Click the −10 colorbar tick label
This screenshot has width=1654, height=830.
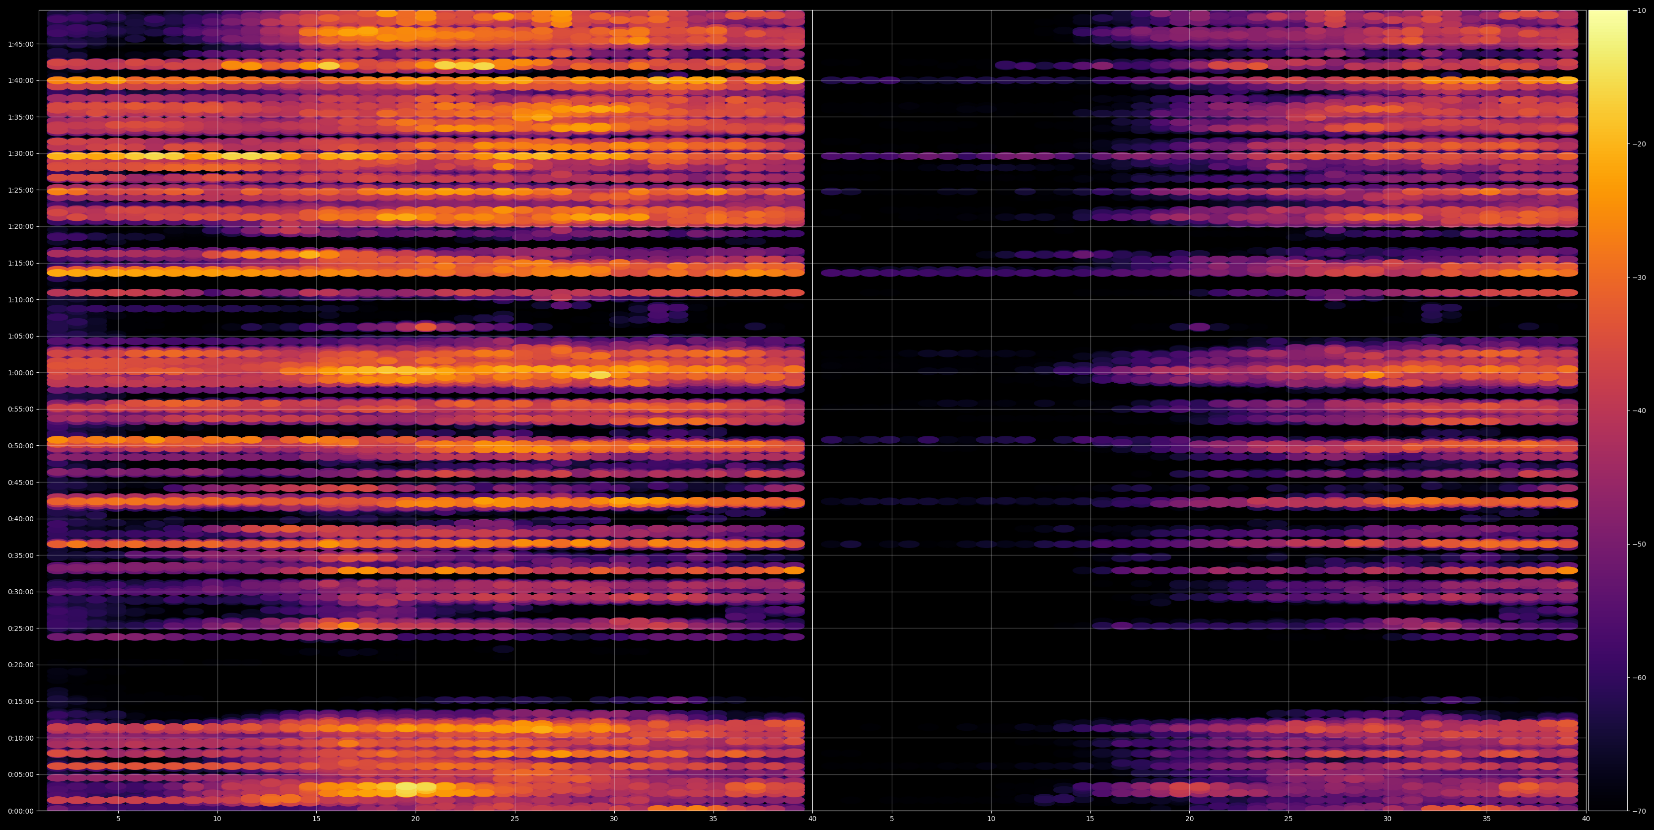[1639, 10]
